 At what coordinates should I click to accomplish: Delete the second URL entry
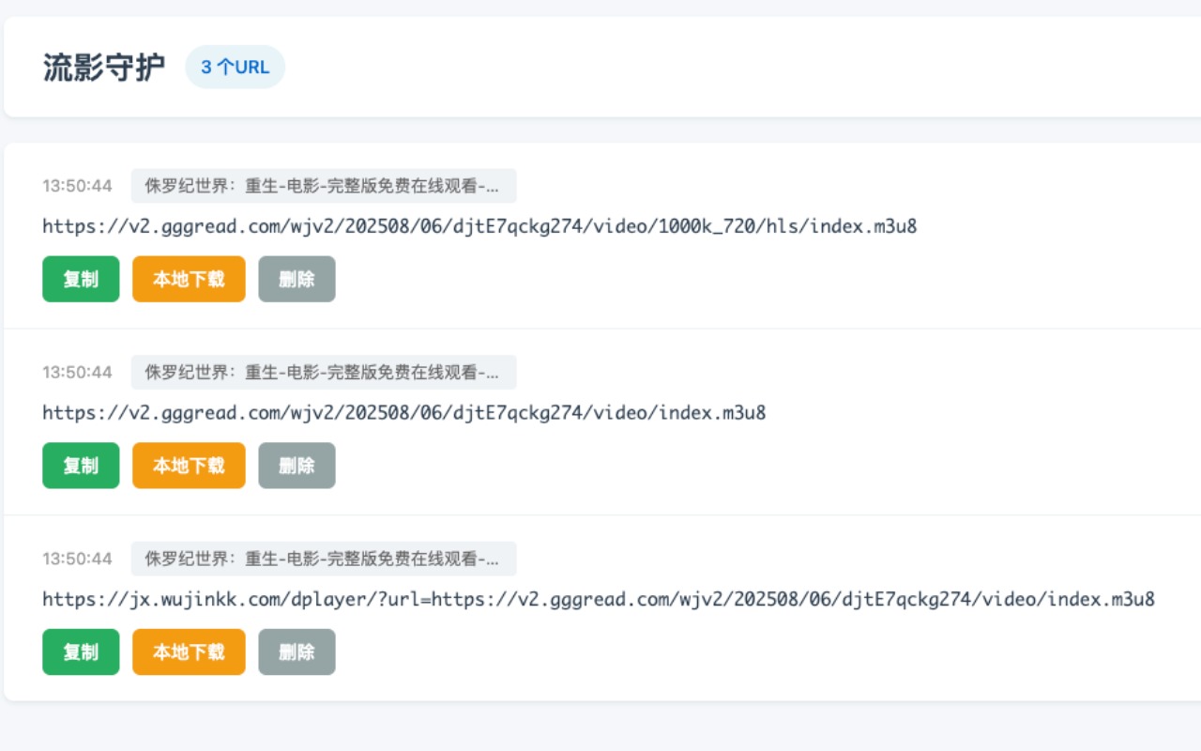tap(296, 466)
